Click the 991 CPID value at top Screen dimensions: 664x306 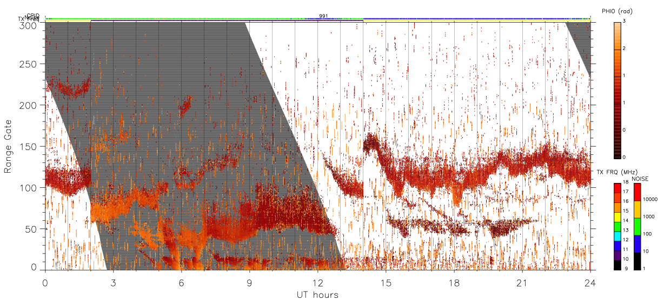323,16
